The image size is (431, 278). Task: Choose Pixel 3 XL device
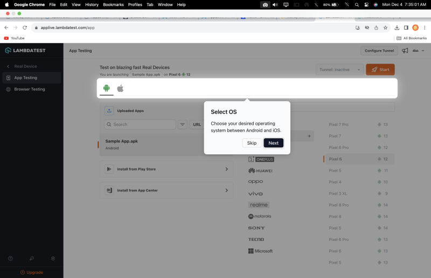(360, 194)
